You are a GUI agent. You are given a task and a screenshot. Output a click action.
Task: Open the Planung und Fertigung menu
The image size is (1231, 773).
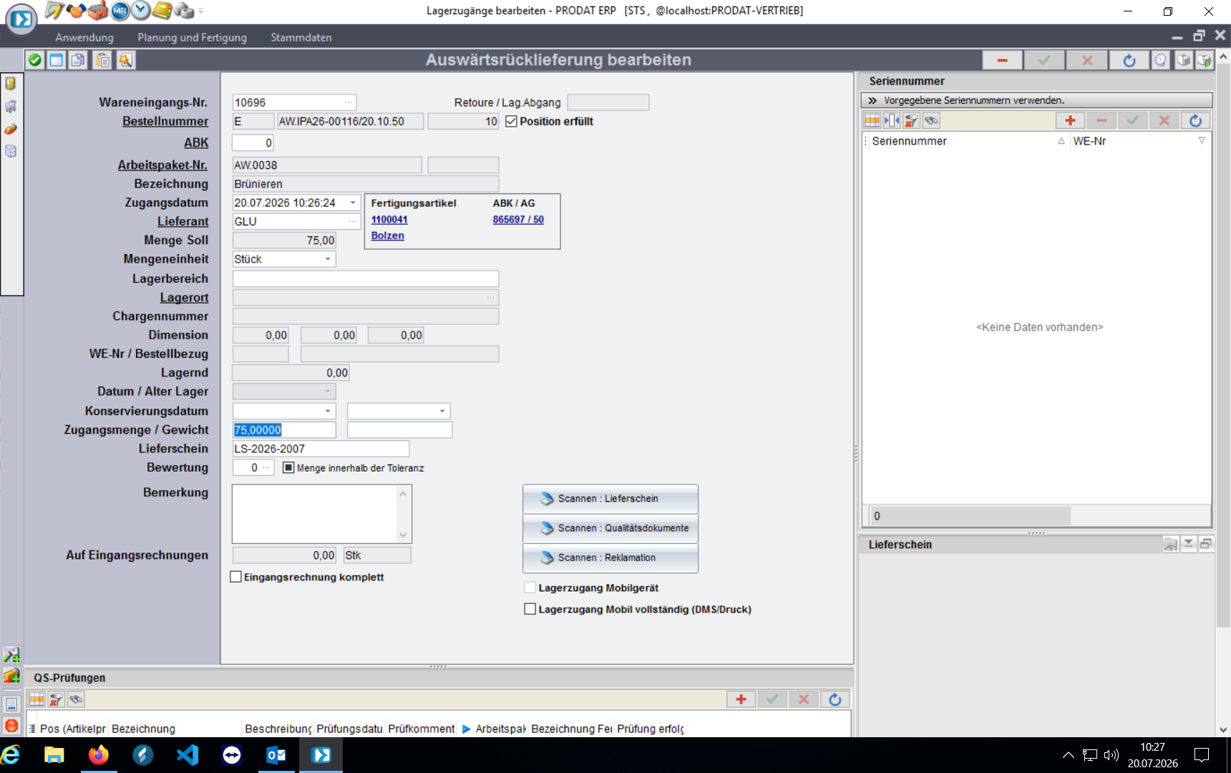coord(192,37)
